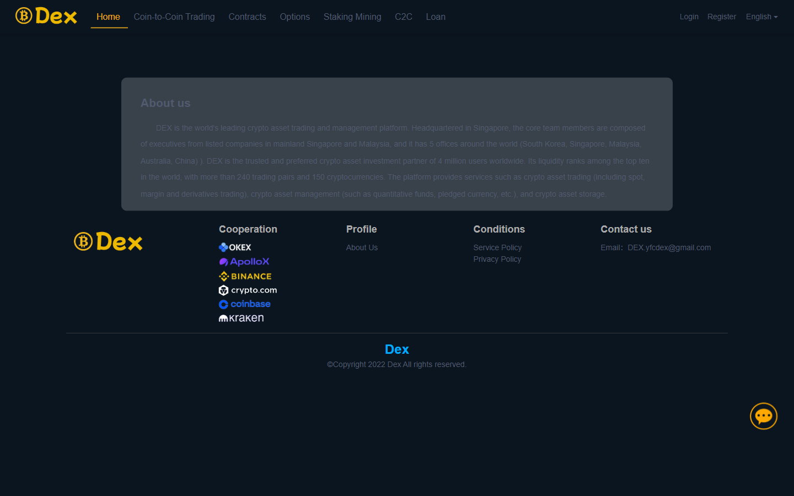794x496 pixels.
Task: Go to the Home tab
Action: pyautogui.click(x=108, y=17)
